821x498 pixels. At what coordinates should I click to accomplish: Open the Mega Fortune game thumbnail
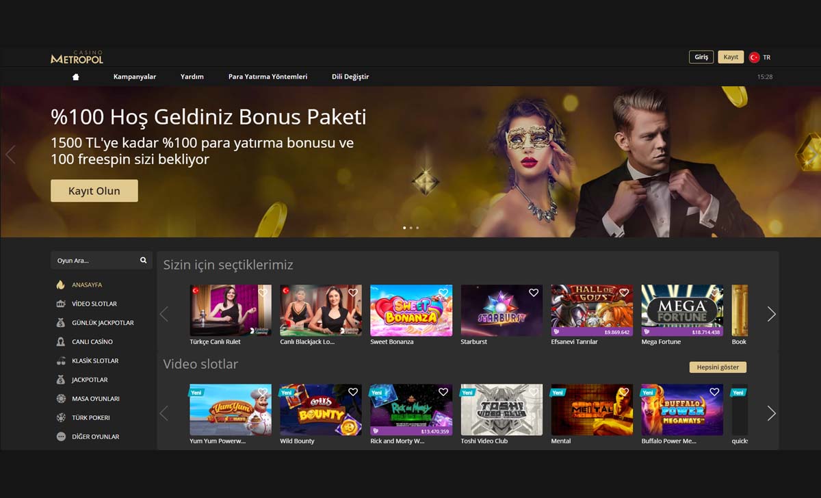coord(682,311)
